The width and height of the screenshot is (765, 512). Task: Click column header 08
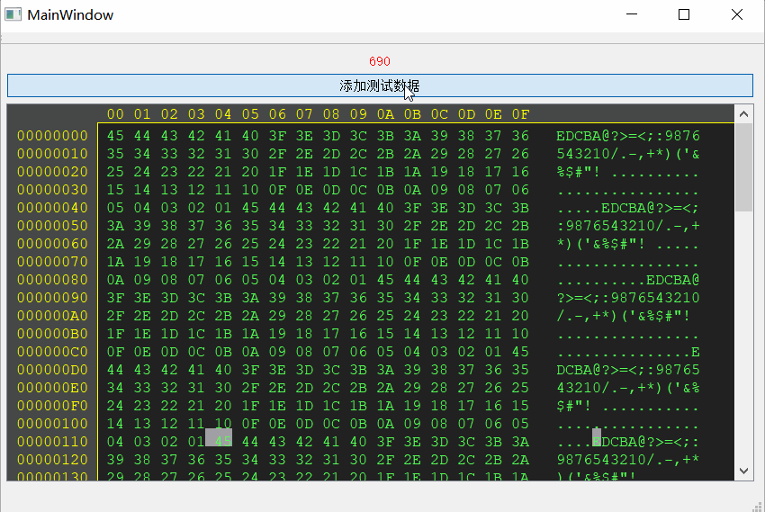(x=331, y=114)
